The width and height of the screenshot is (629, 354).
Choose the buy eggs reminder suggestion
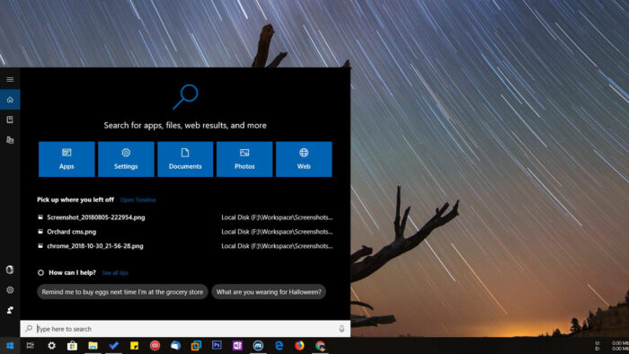(122, 292)
